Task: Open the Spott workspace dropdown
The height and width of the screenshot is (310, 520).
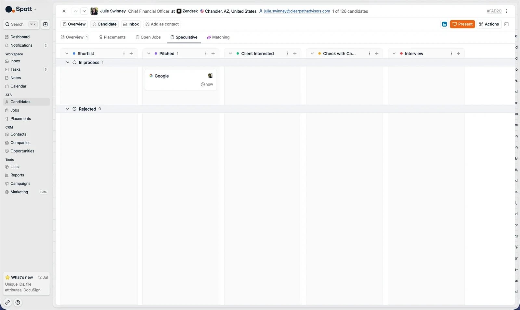Action: 21,9
